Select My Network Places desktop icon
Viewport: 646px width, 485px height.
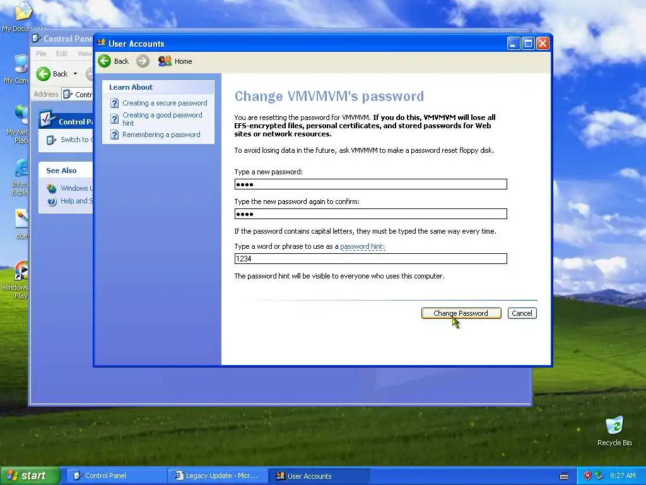[x=18, y=124]
